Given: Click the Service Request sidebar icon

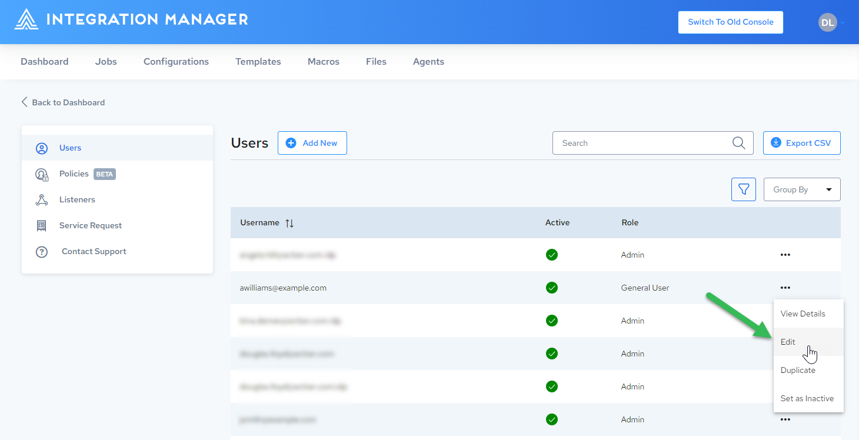Looking at the screenshot, I should (x=42, y=226).
